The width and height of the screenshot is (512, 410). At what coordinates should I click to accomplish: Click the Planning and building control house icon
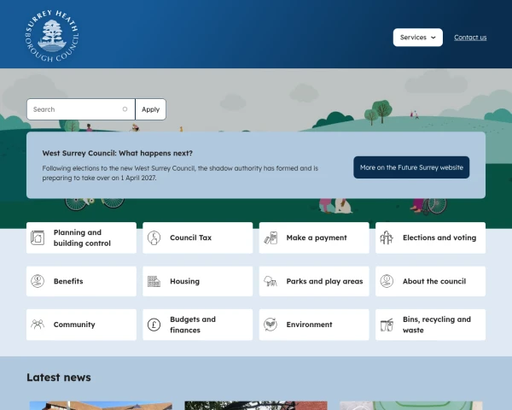pos(38,237)
